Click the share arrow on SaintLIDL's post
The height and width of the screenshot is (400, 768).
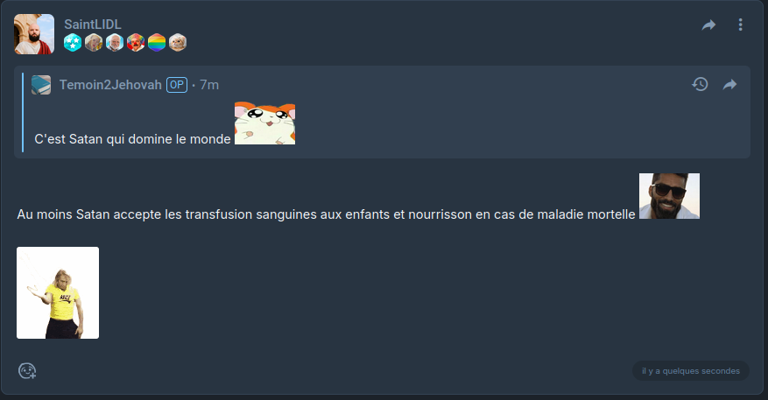point(708,25)
